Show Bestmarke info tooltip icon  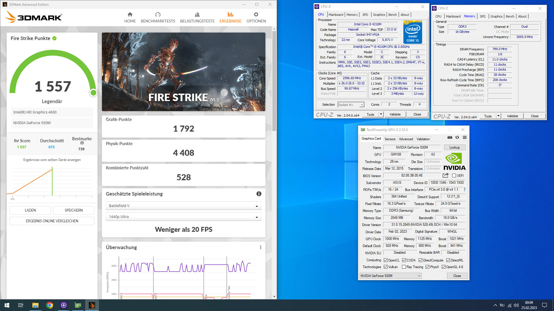tap(82, 143)
